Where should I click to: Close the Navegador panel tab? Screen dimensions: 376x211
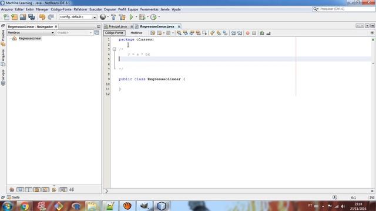tap(56, 26)
